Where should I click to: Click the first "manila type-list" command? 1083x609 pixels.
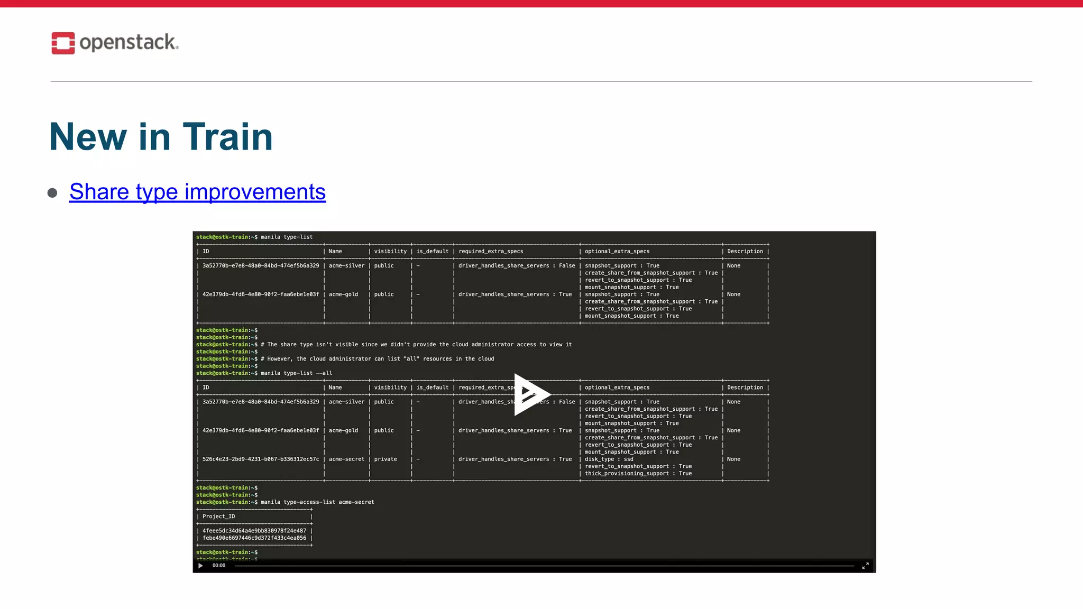287,237
